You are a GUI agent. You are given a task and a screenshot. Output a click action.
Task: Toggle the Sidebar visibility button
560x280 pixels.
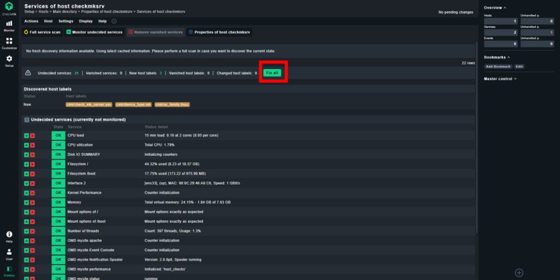coord(9,271)
